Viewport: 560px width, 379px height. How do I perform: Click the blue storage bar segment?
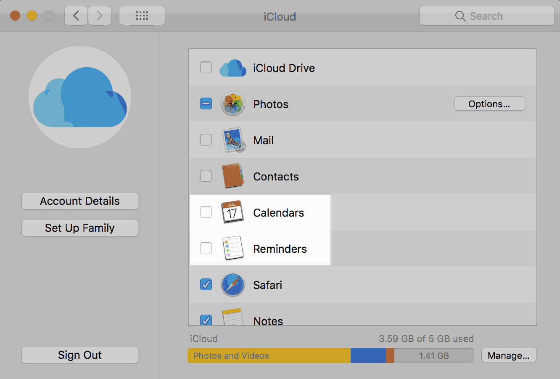(368, 356)
